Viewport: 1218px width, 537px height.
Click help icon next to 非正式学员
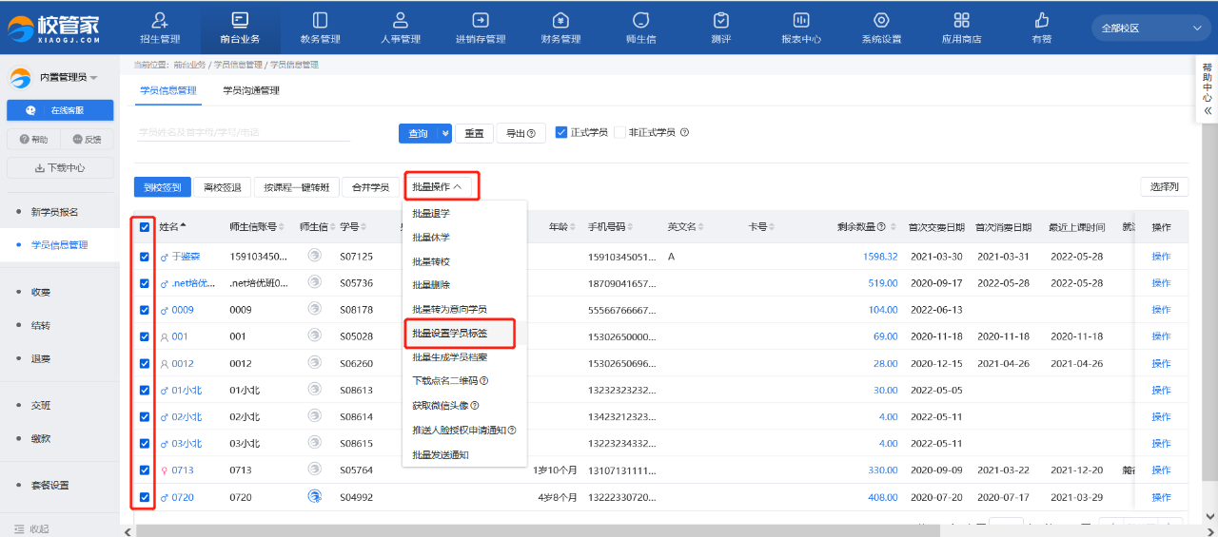click(684, 133)
